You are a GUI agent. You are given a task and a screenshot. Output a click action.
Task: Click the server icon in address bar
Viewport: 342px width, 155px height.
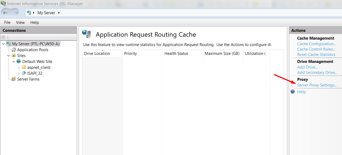tap(29, 13)
